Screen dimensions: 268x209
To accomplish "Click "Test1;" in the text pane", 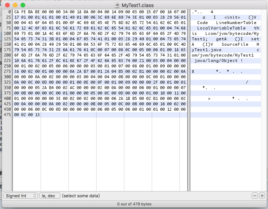I will [200, 39].
